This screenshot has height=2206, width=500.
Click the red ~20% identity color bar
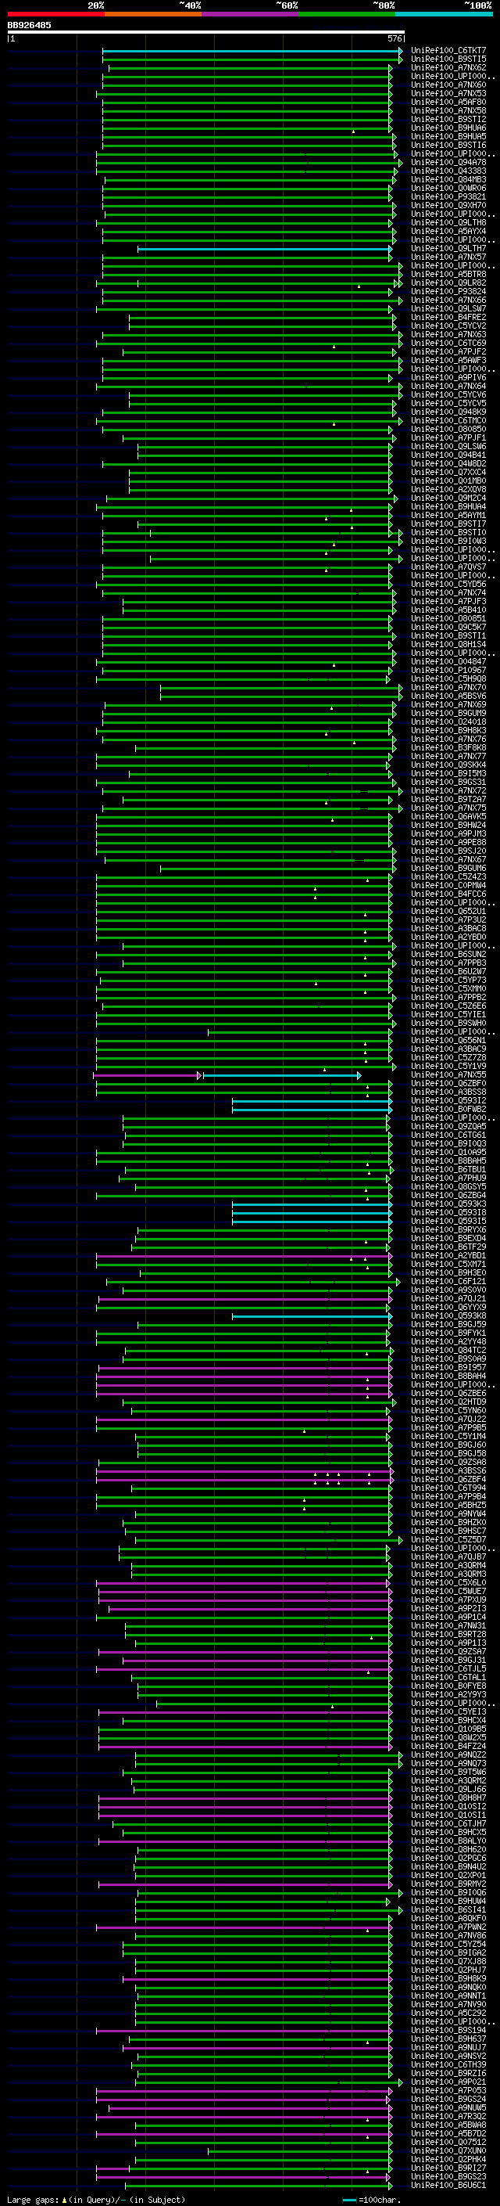point(55,14)
